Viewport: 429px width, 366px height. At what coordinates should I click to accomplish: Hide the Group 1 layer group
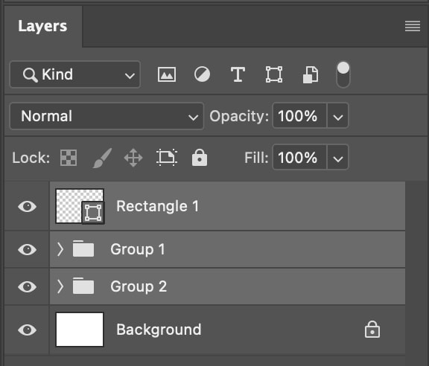coord(27,249)
